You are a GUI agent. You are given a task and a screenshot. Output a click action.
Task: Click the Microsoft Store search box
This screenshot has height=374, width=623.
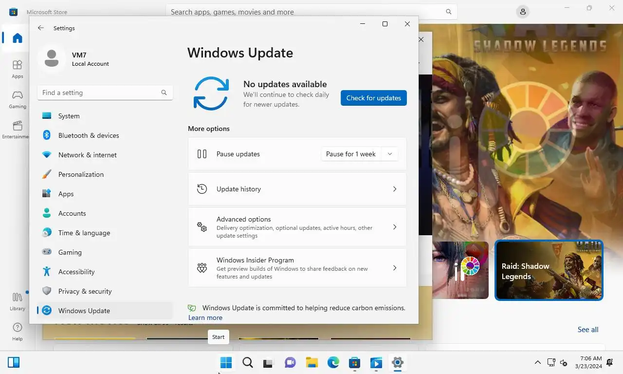pyautogui.click(x=311, y=12)
